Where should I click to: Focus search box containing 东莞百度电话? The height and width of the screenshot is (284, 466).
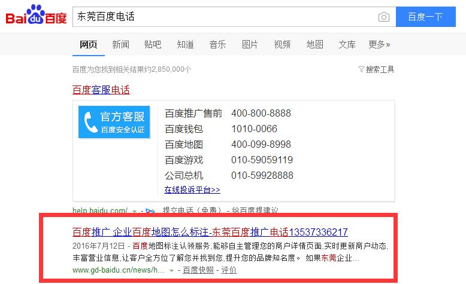click(222, 17)
